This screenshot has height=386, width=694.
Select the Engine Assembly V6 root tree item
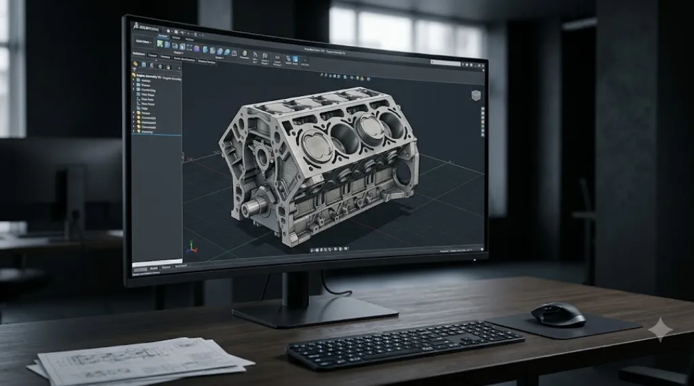[157, 76]
